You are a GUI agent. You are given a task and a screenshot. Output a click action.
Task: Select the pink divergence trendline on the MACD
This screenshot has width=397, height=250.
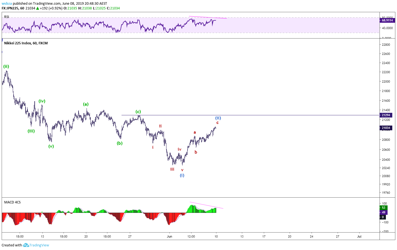click(x=206, y=205)
